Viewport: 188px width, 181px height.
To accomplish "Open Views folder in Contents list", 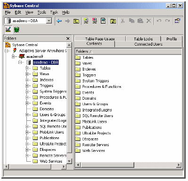I will (x=87, y=63).
